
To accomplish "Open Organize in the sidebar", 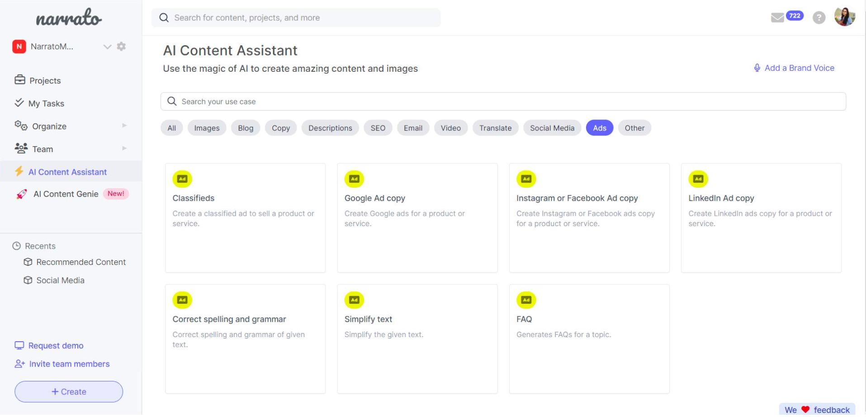I will pos(49,127).
